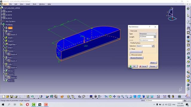This screenshot has width=191, height=107.
Task: Open the Formula f(x) icon
Action: pyautogui.click(x=80, y=97)
